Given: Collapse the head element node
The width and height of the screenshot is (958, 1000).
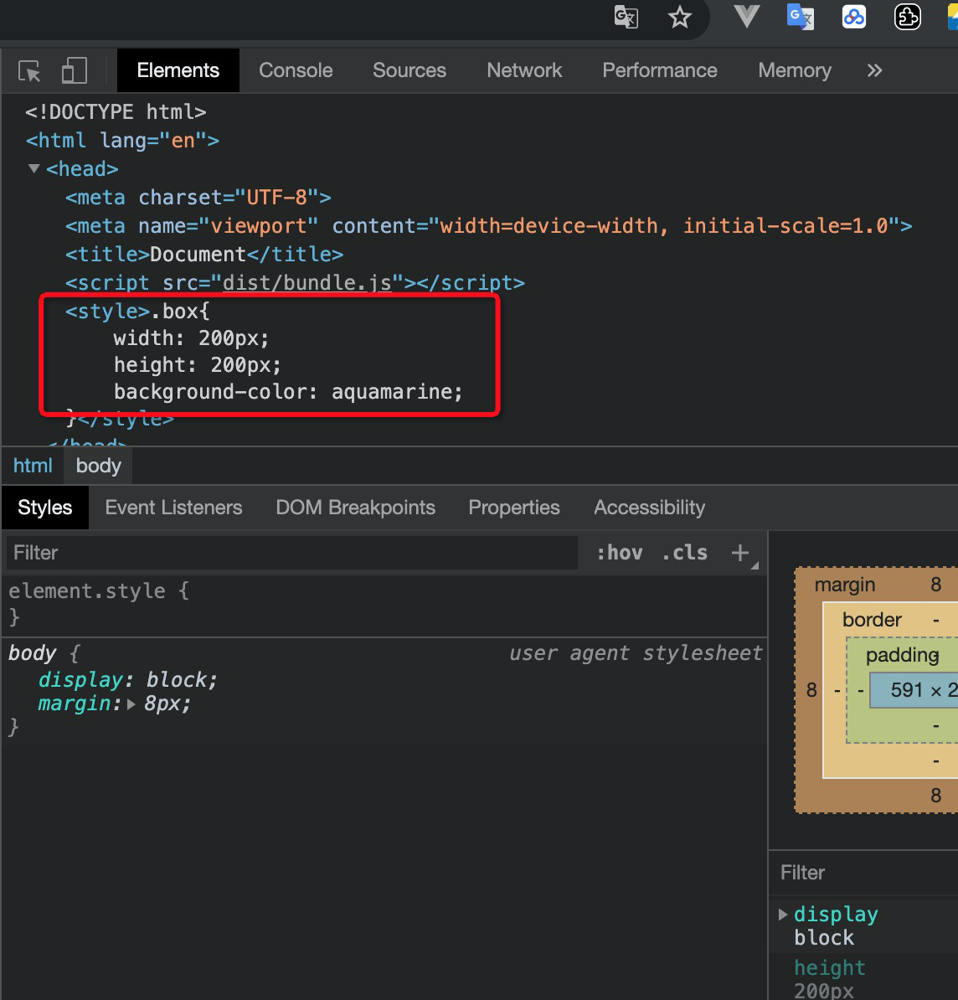Looking at the screenshot, I should 34,169.
